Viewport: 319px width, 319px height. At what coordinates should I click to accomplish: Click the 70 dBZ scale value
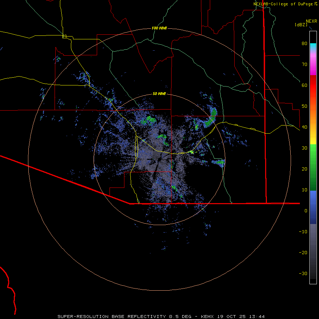[304, 64]
